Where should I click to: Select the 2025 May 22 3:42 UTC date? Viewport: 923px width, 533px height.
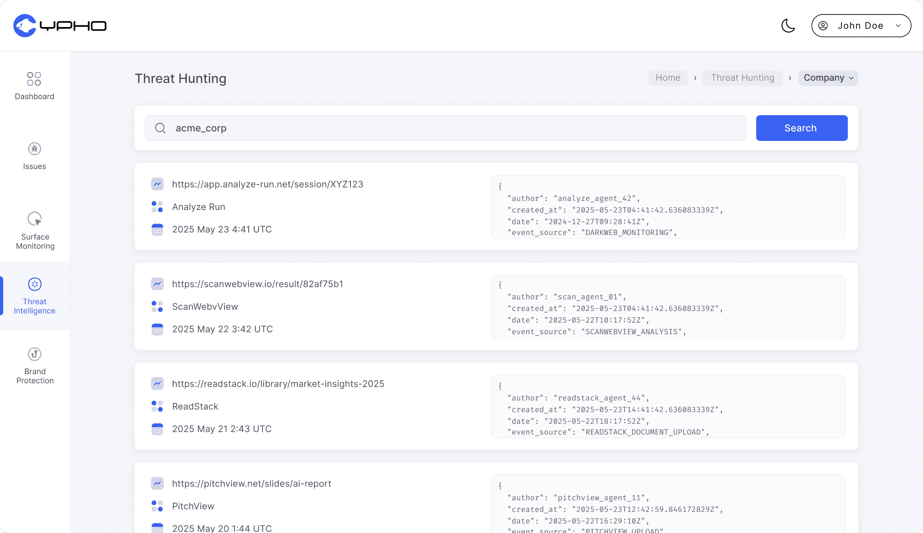(x=222, y=329)
